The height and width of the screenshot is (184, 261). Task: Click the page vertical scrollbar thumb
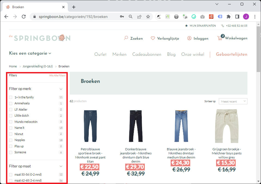[258, 49]
